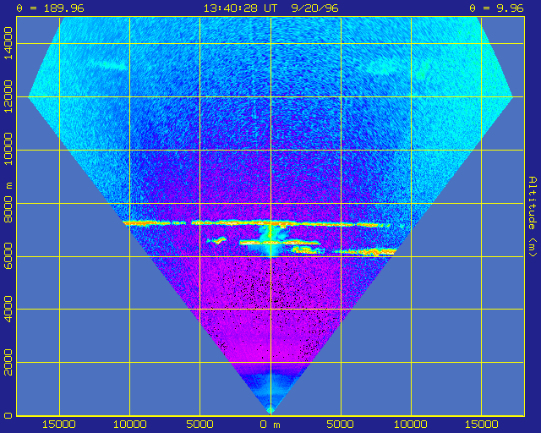This screenshot has height=433, width=541.
Task: Select the 10000 altitude tick label
Action: pyautogui.click(x=8, y=150)
